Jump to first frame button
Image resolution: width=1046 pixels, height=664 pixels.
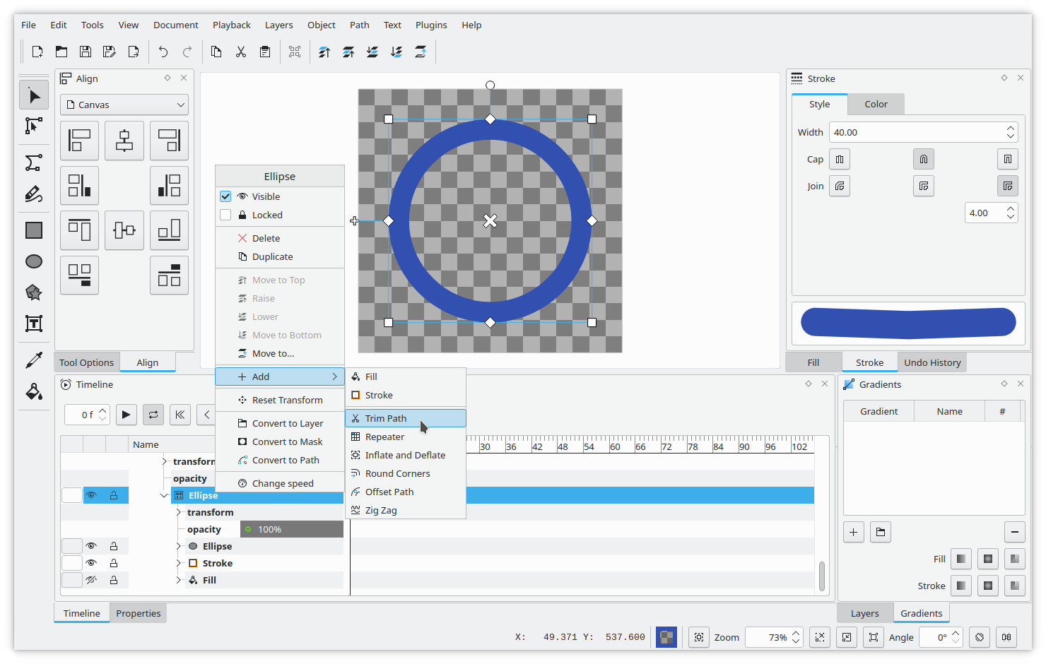tap(180, 415)
